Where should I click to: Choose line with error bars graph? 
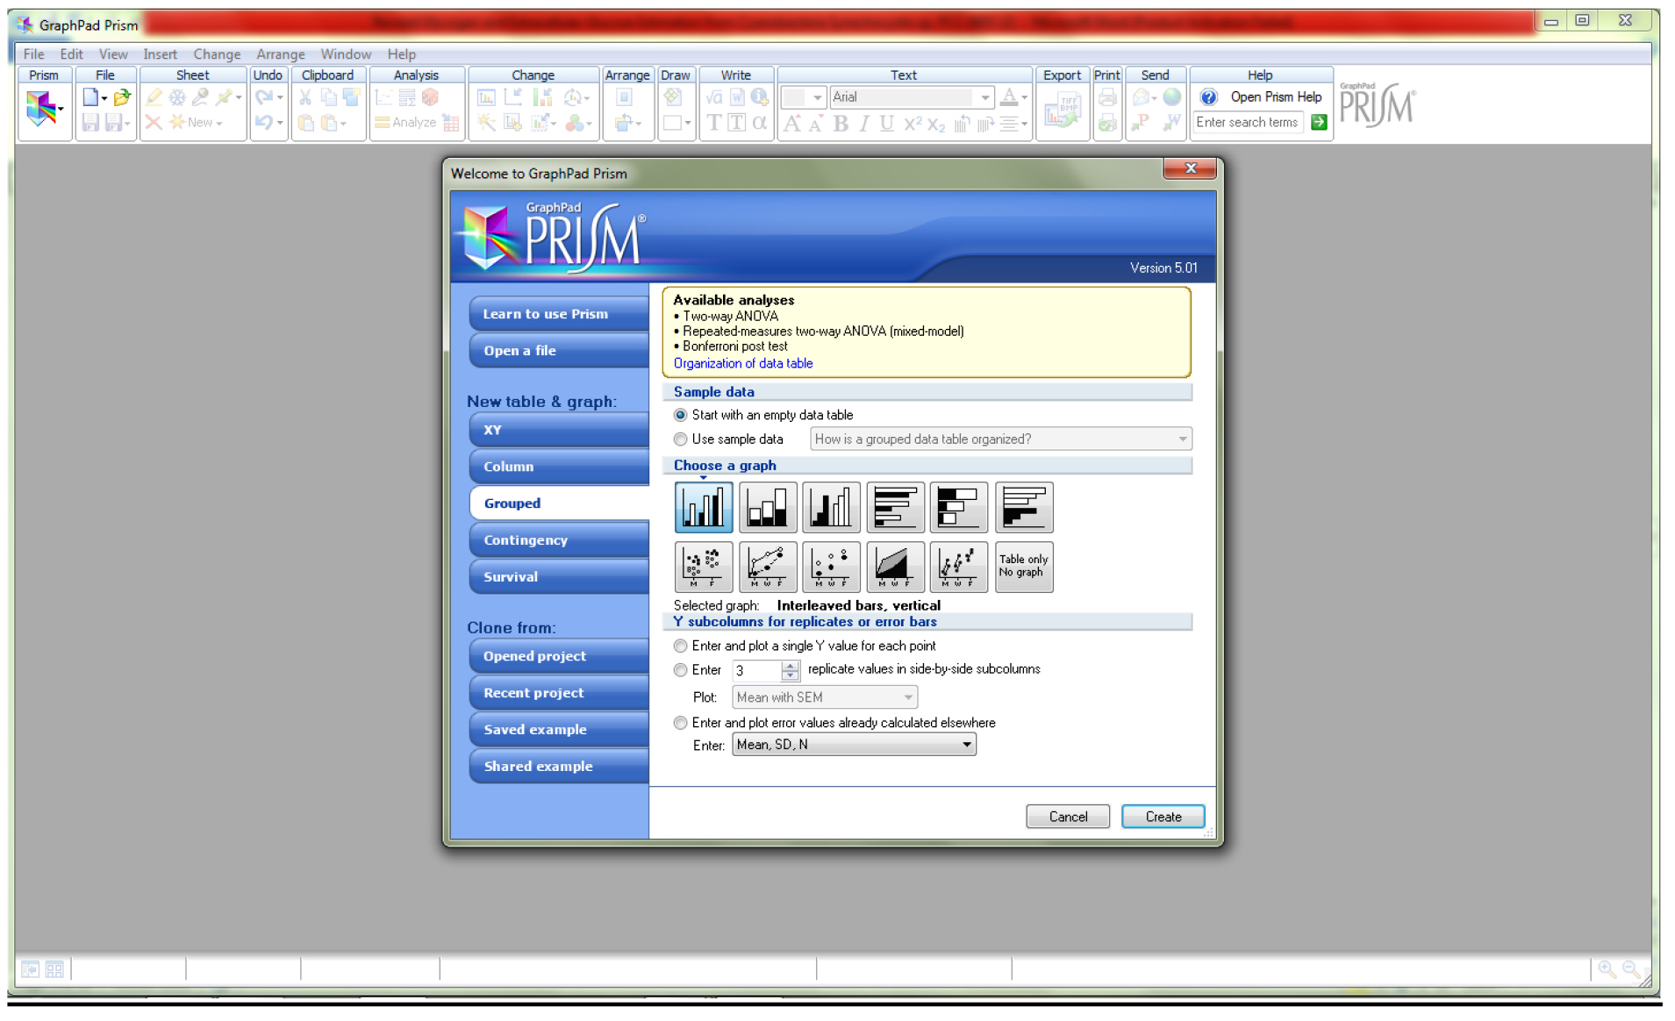tap(768, 567)
